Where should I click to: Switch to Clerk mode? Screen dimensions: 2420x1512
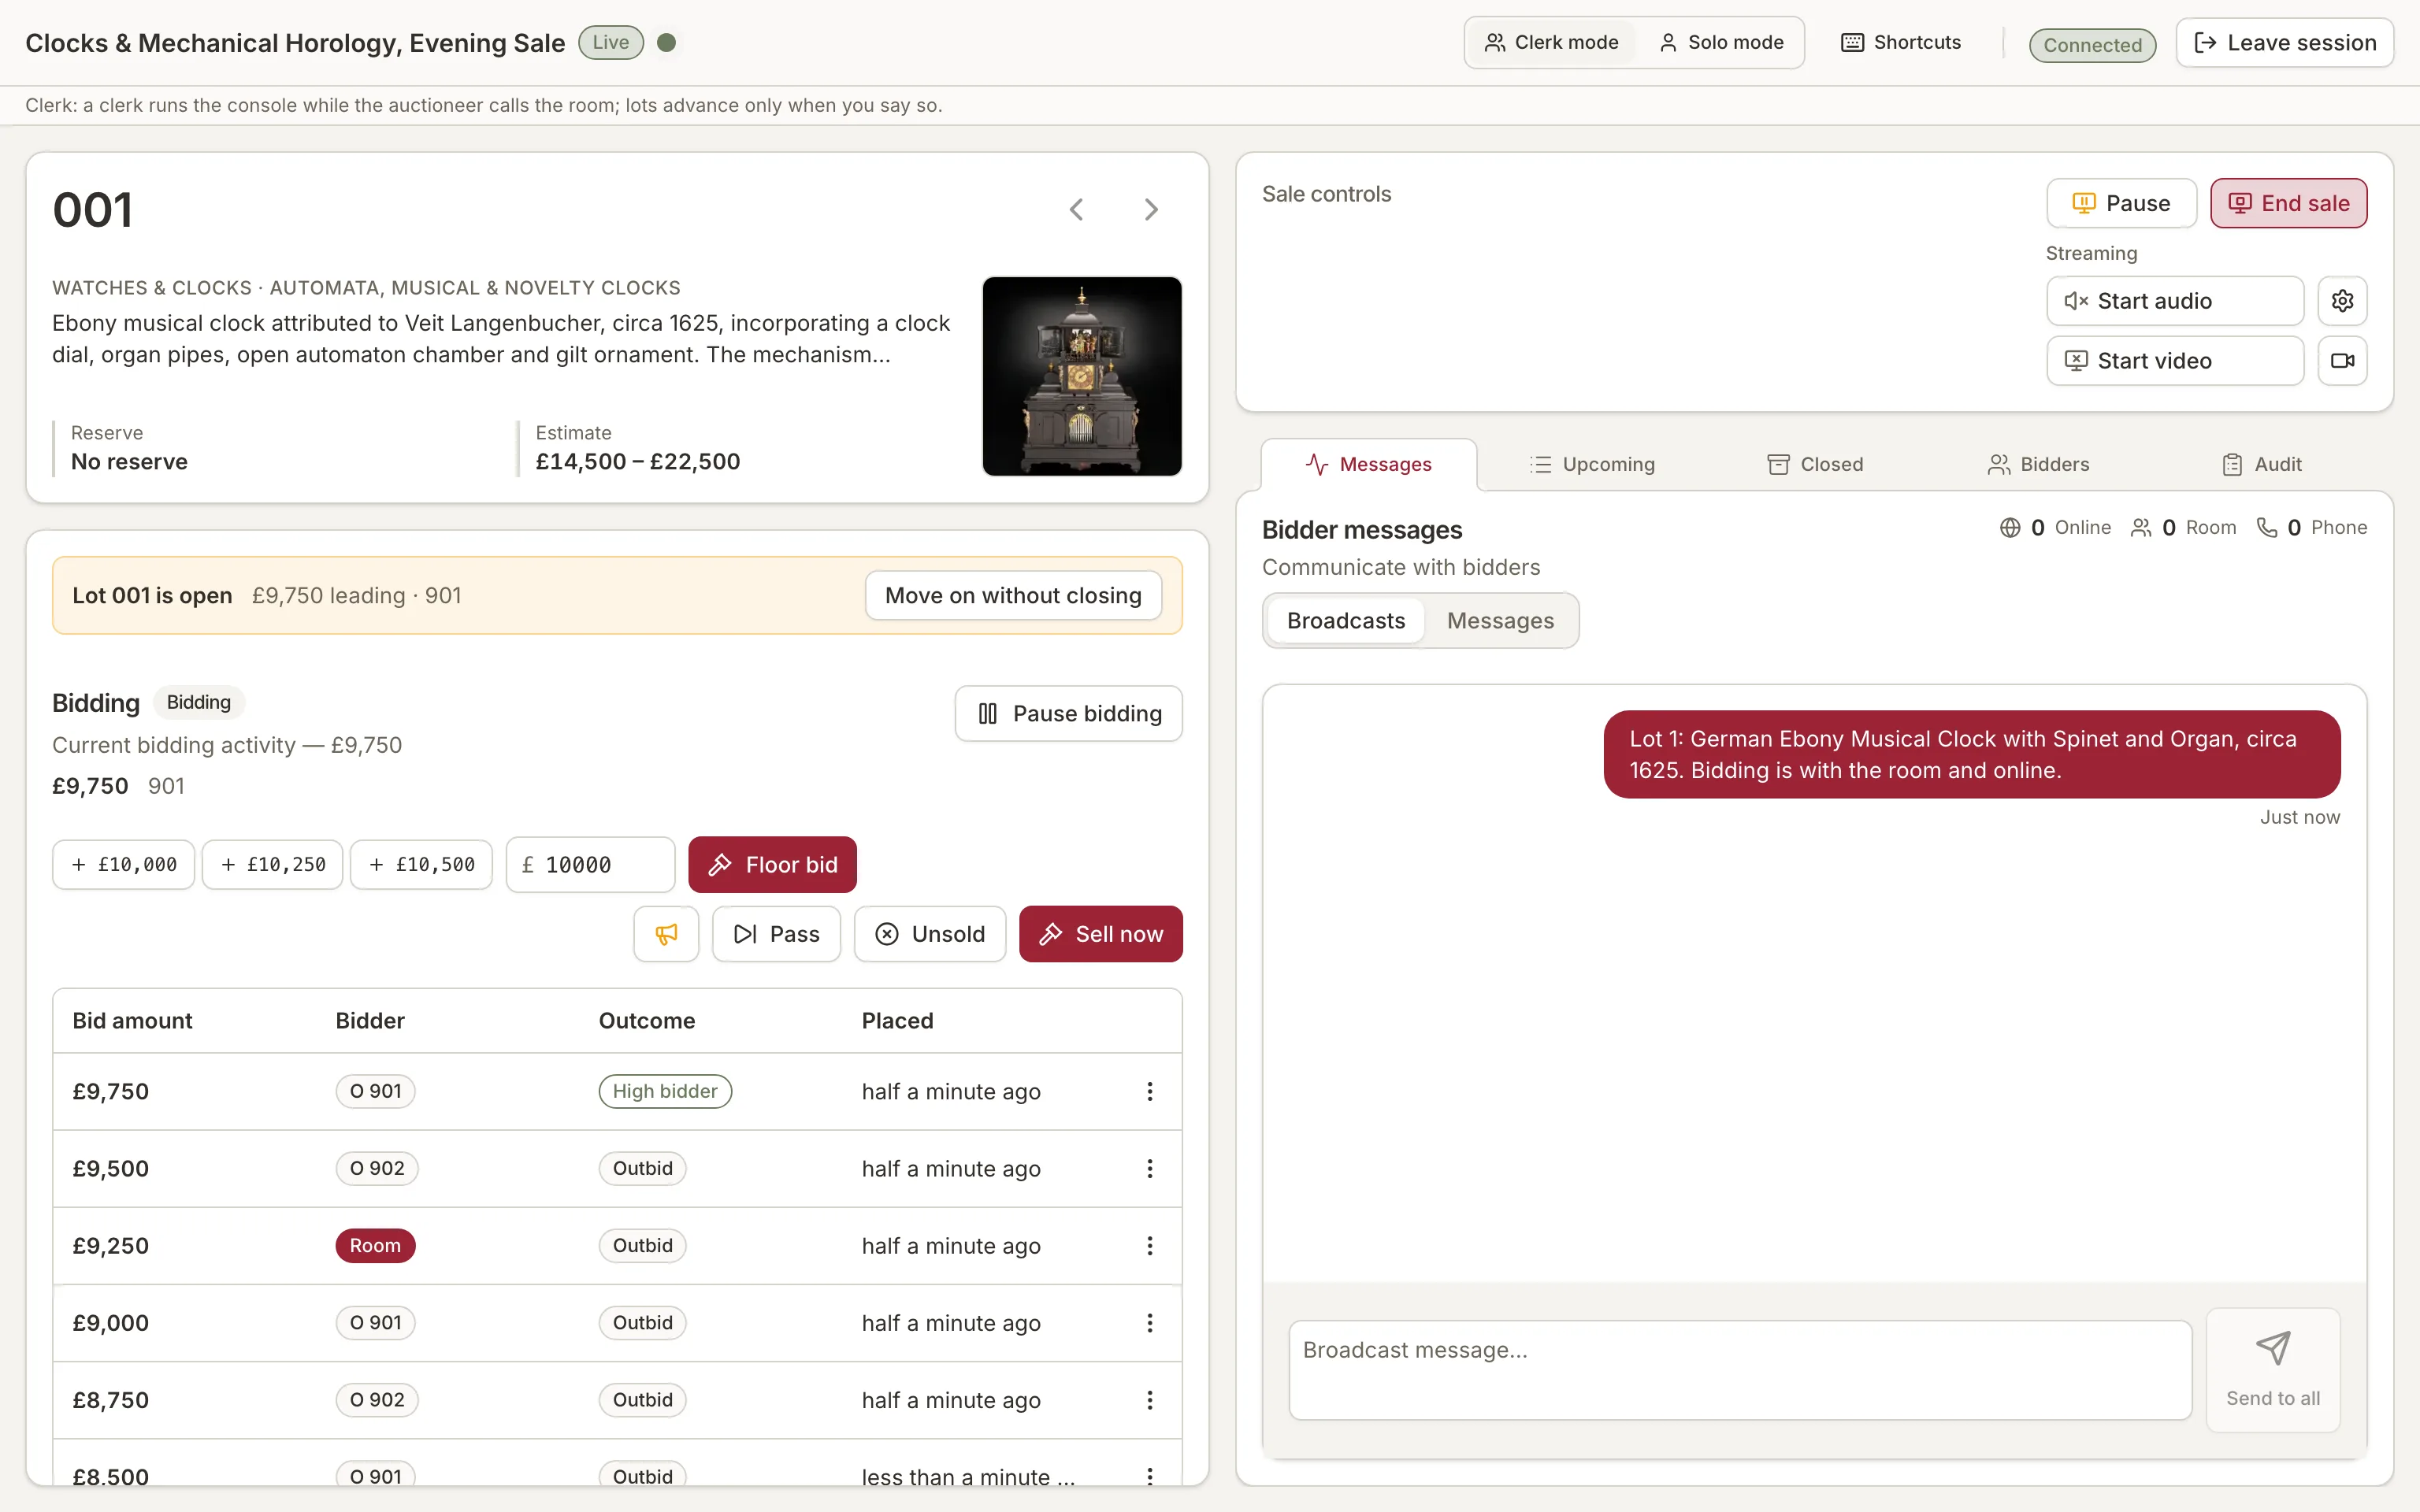[x=1551, y=42]
